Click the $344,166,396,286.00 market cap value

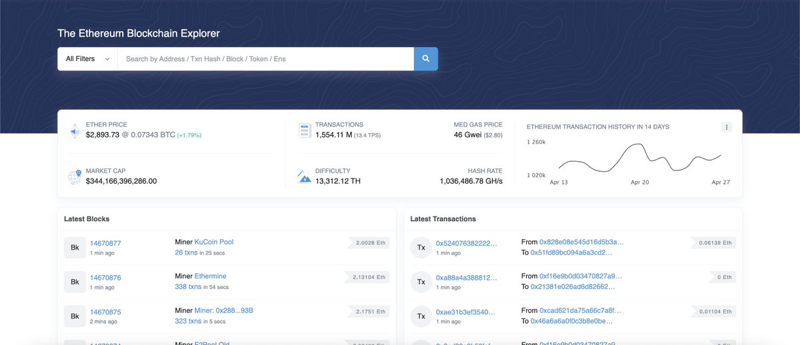(x=121, y=181)
